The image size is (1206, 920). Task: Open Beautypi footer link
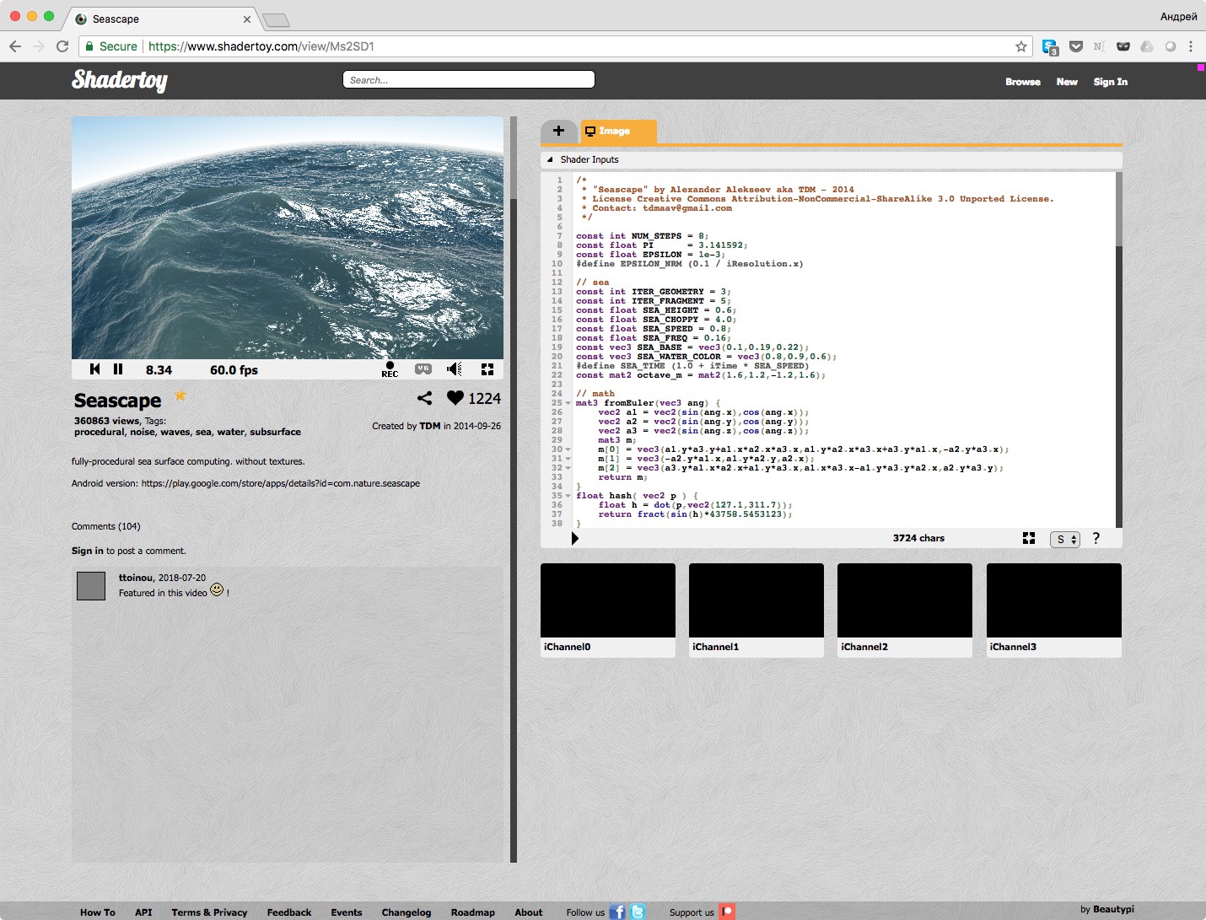[x=1113, y=909]
